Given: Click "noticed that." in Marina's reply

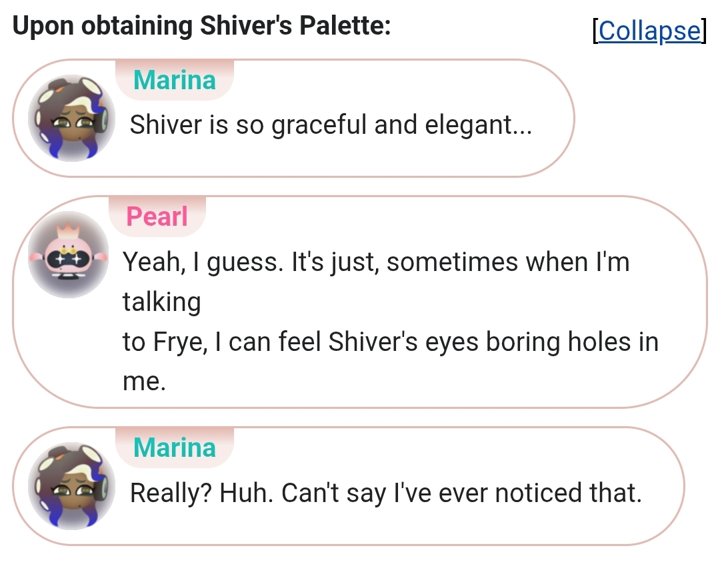Looking at the screenshot, I should tap(569, 493).
